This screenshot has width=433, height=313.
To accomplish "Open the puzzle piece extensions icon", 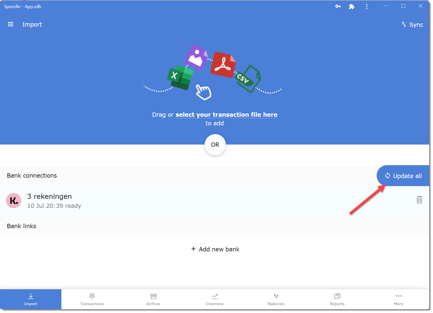I will pyautogui.click(x=351, y=7).
